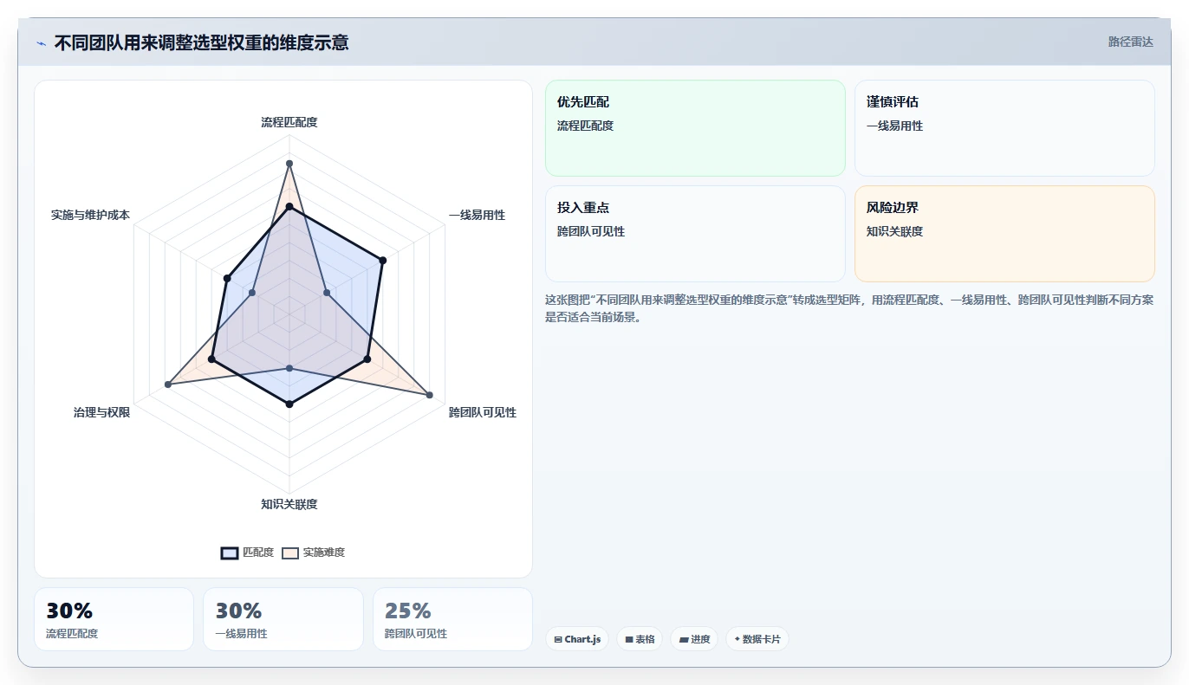1189x685 pixels.
Task: Toggle the 匹配度 legend swatch
Action: pyautogui.click(x=230, y=553)
